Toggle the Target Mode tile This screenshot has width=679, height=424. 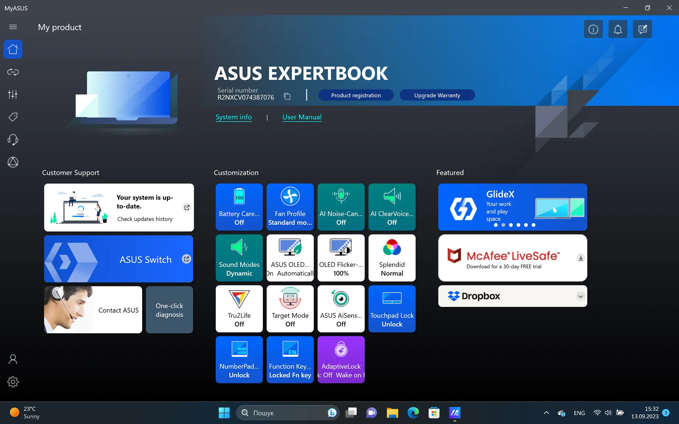tap(290, 309)
